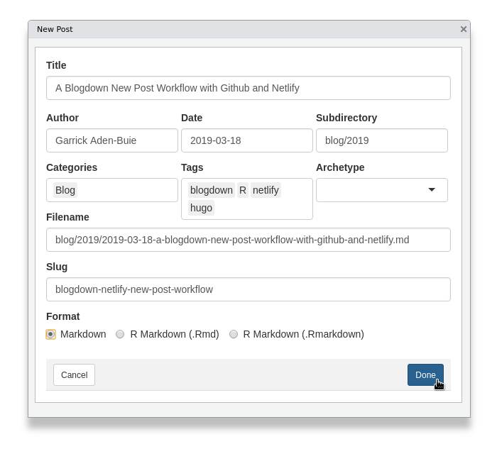Click the Subdirectory field with blog/2019
Viewport: 497px width, 461px height.
pos(382,140)
